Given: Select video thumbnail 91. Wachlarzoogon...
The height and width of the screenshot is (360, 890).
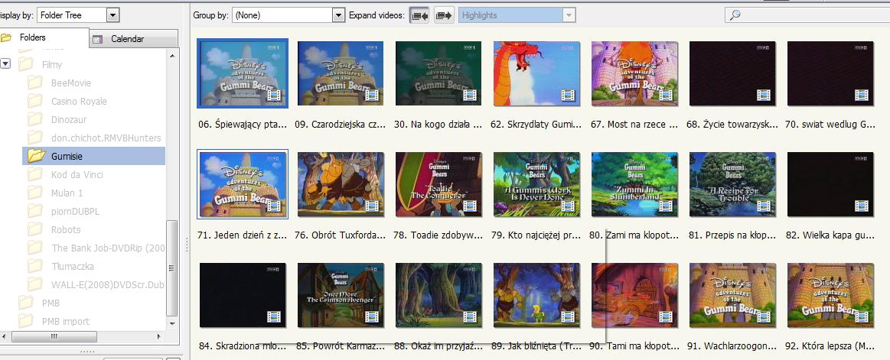Looking at the screenshot, I should 732,295.
